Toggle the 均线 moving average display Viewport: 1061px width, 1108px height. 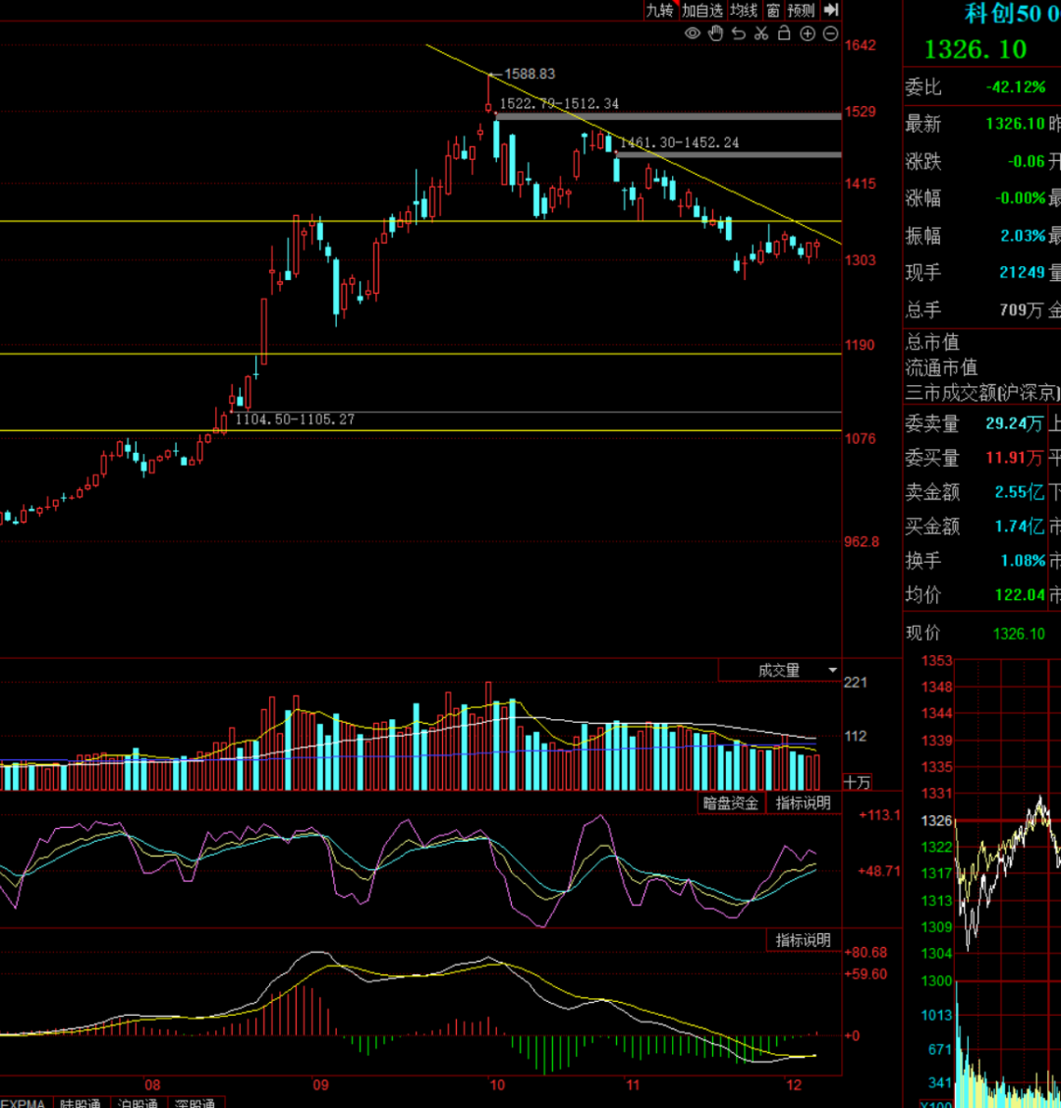(744, 10)
